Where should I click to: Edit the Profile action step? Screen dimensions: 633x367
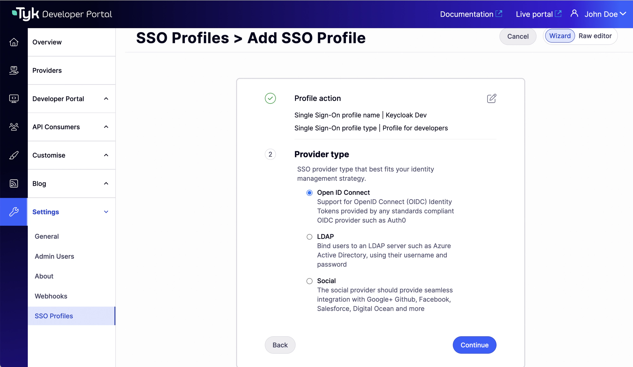[492, 98]
